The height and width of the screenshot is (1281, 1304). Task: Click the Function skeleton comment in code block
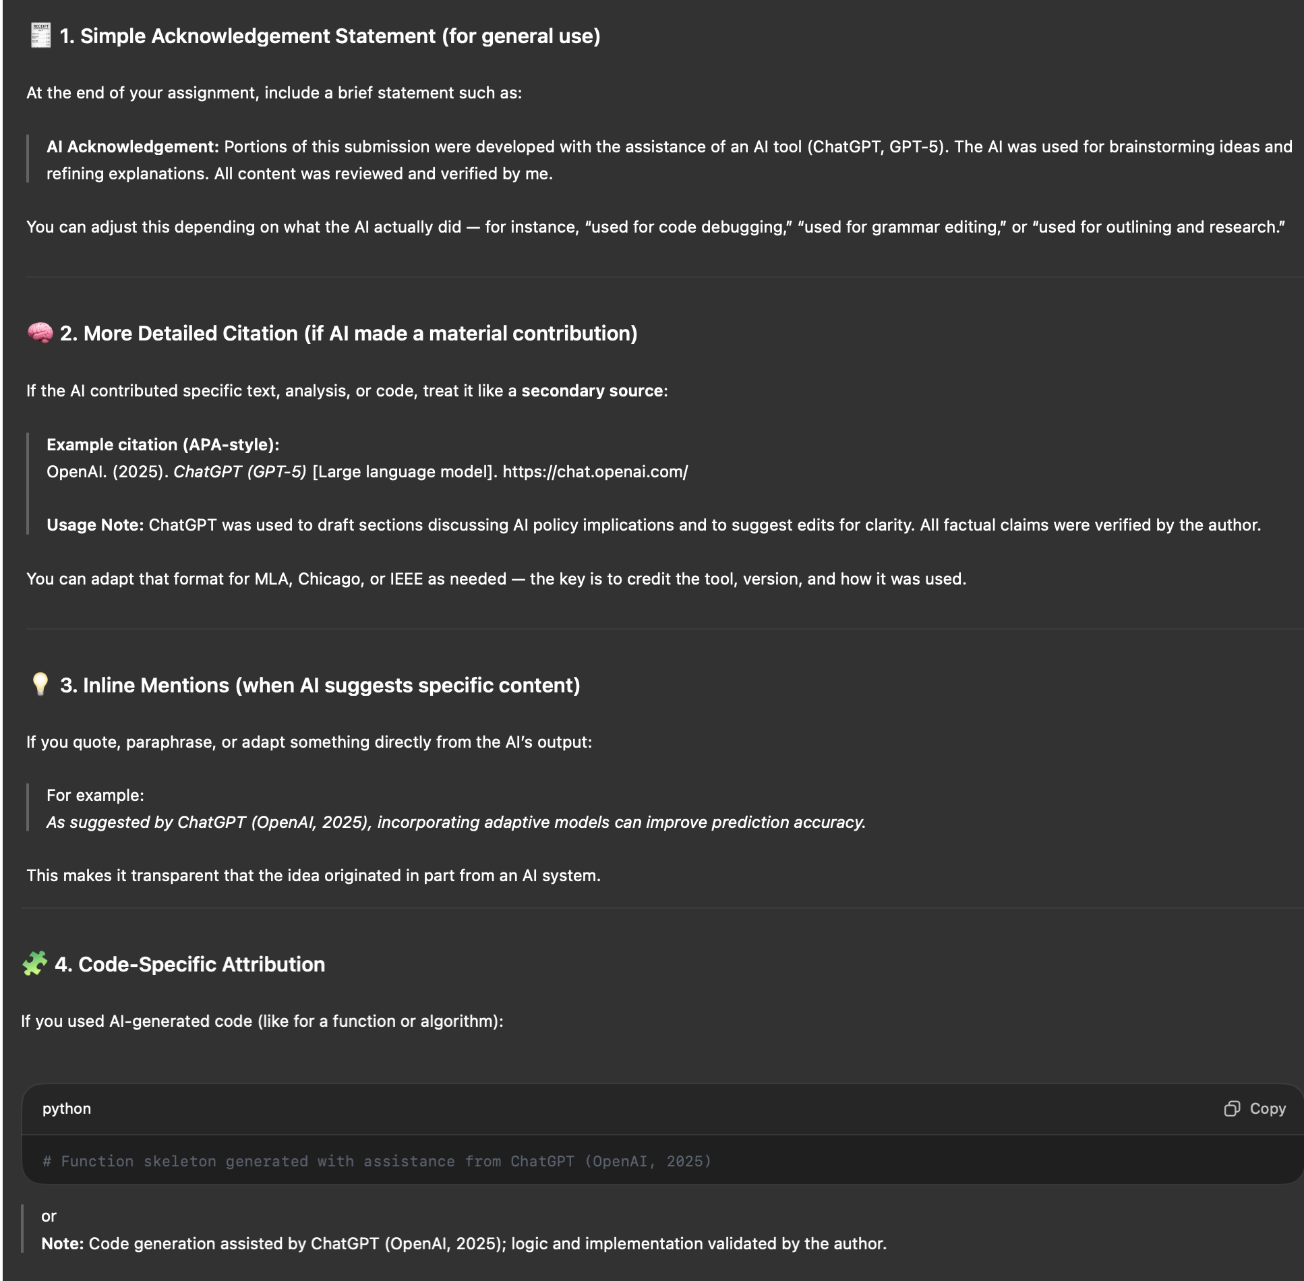pos(377,1161)
